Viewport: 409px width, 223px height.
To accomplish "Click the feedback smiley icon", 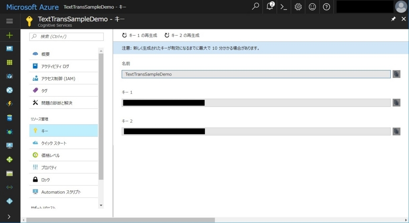I will click(312, 7).
